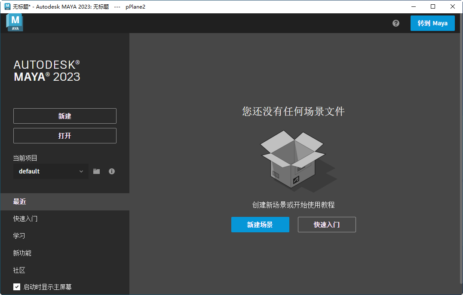463x295 pixels.
Task: Click pPlane2 text in the title bar
Action: pos(135,6)
